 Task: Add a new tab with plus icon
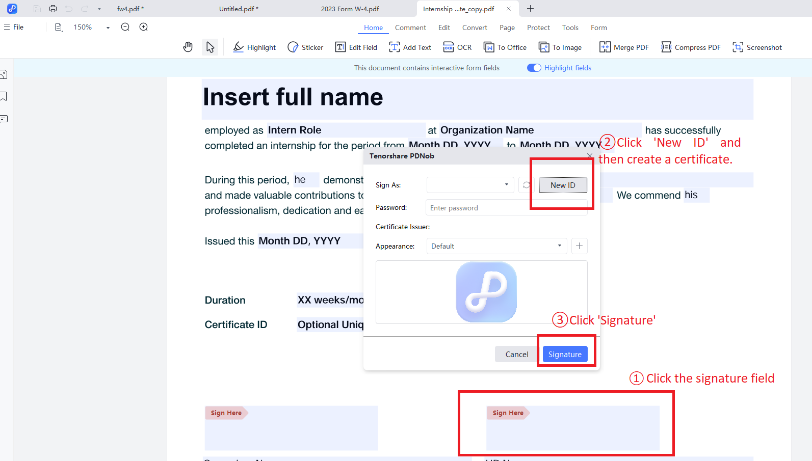[530, 9]
